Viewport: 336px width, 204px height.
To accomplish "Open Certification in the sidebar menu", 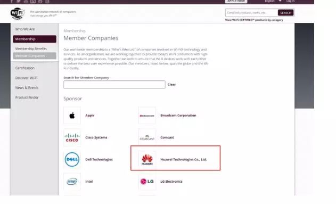I will [x=25, y=68].
